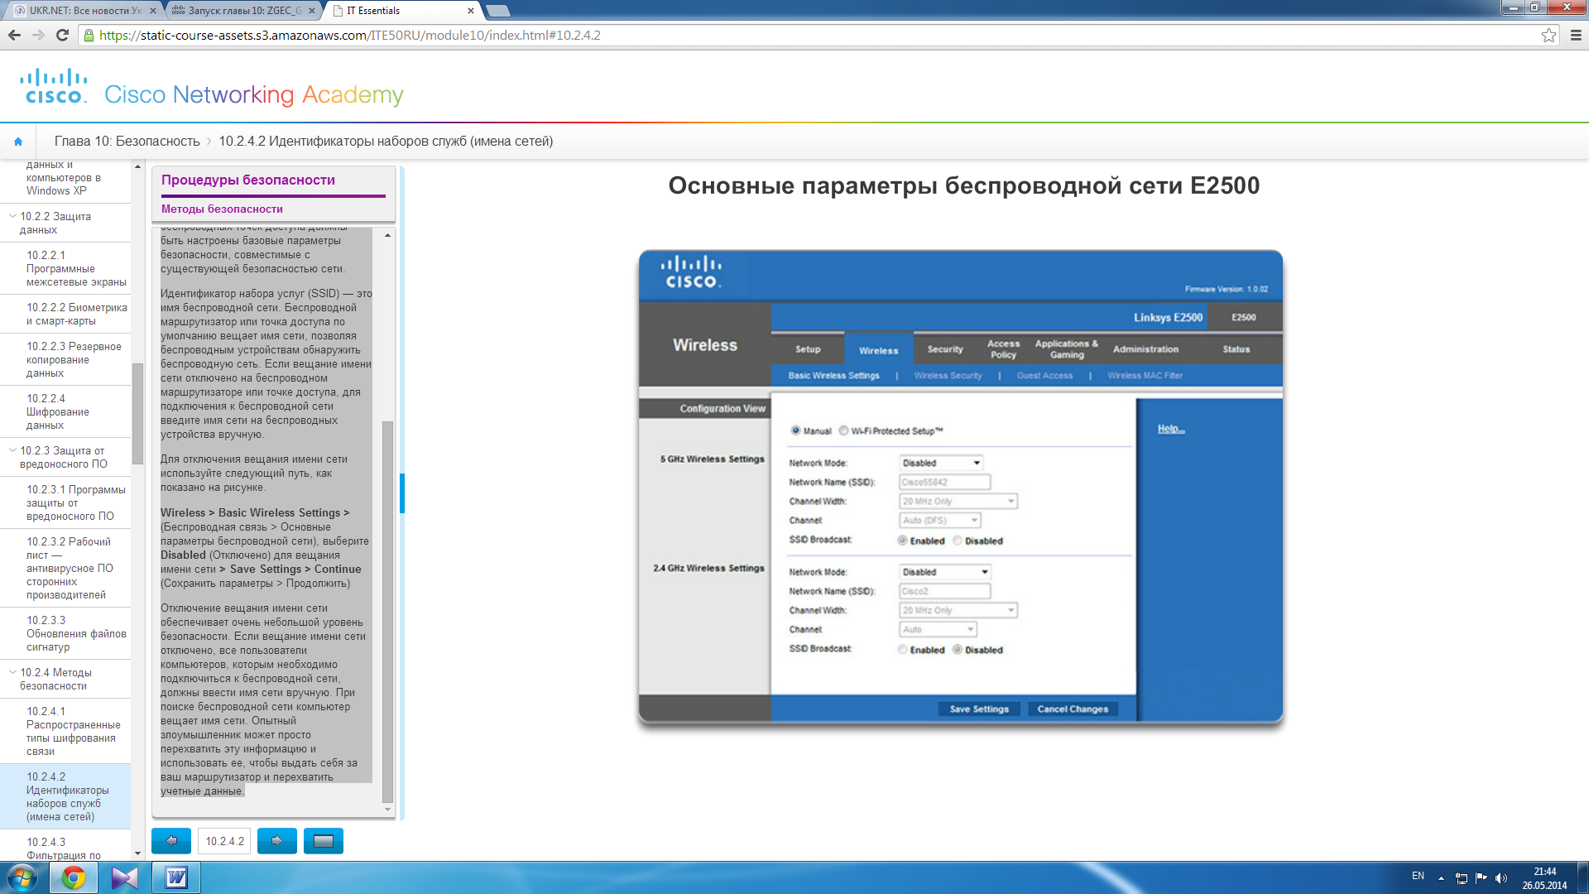This screenshot has height=894, width=1589.
Task: Click the network icon in system tray
Action: click(x=1462, y=878)
